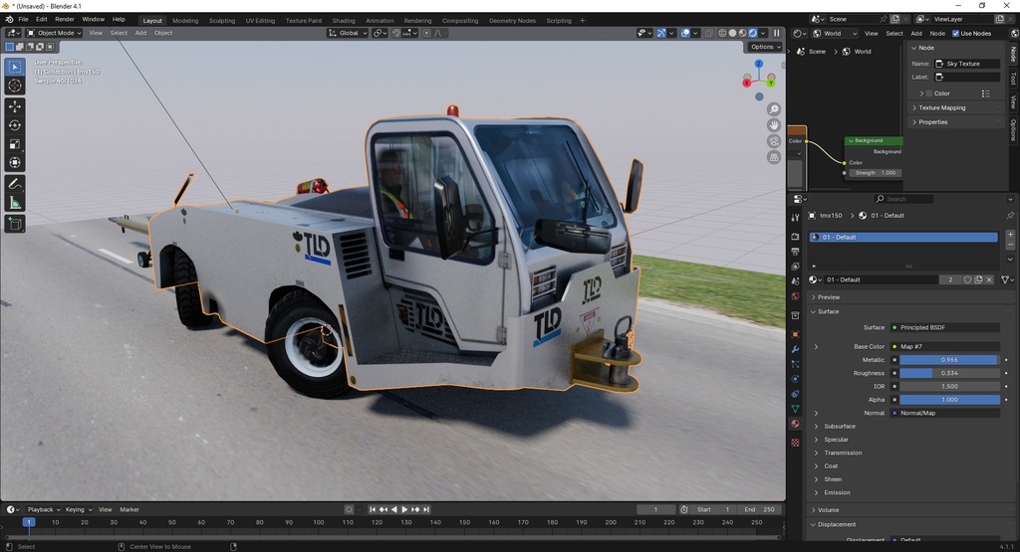Click the Roughness slider in material settings
Viewport: 1020px width, 552px height.
(x=949, y=373)
